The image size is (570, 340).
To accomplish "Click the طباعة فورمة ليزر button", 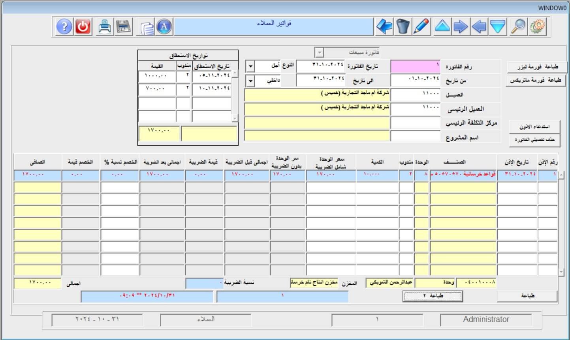I will [537, 67].
